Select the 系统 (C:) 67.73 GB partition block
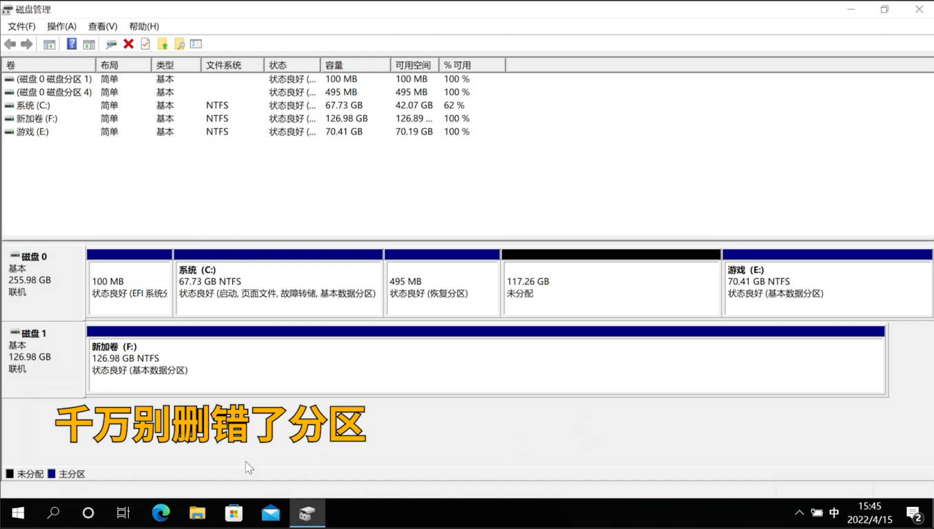The image size is (934, 529). tap(278, 283)
